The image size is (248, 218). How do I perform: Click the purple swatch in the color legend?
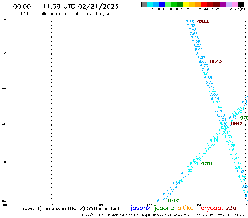[223, 4]
